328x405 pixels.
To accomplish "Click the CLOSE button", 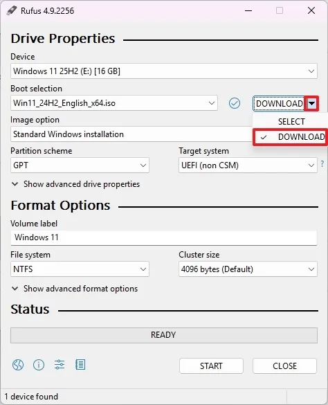I will click(284, 366).
